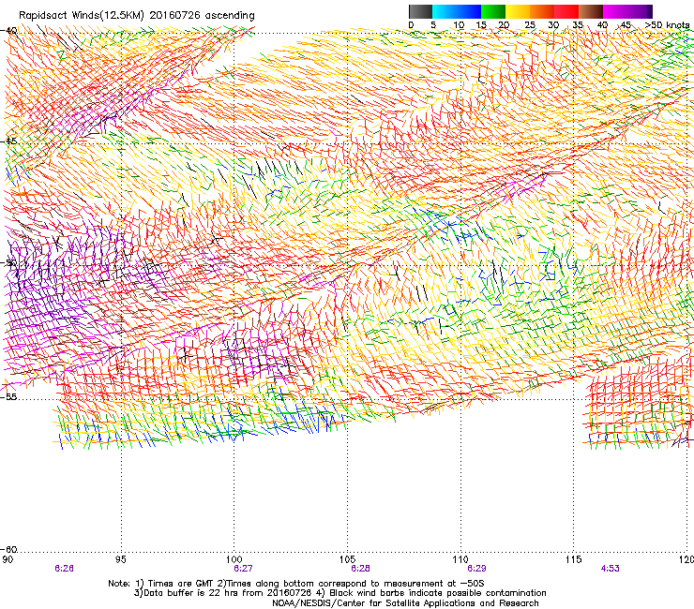This screenshot has width=694, height=609.
Task: Click the brown 35-40 knots legend segment
Action: pyautogui.click(x=591, y=11)
